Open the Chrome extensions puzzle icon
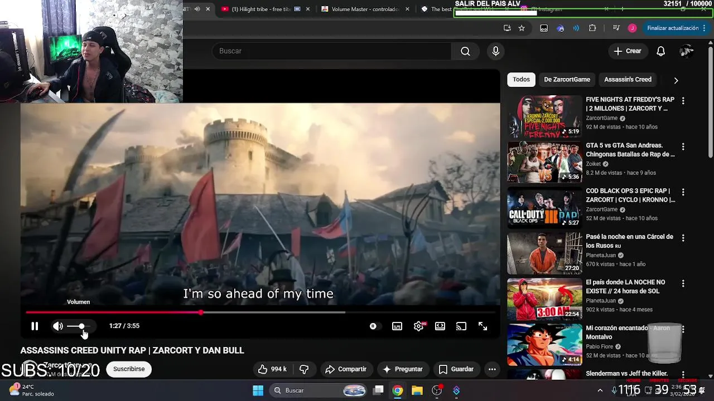The width and height of the screenshot is (714, 401). click(592, 28)
